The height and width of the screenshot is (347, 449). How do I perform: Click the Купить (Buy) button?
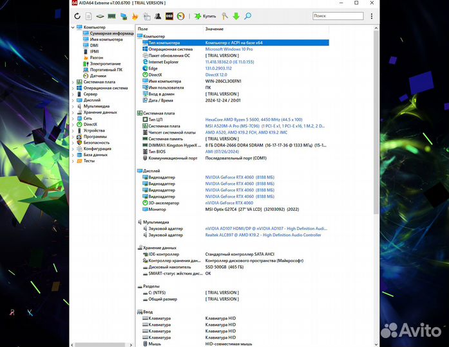click(x=205, y=16)
